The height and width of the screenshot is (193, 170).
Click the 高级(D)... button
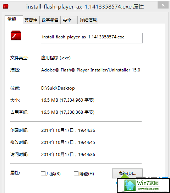[x=127, y=173]
